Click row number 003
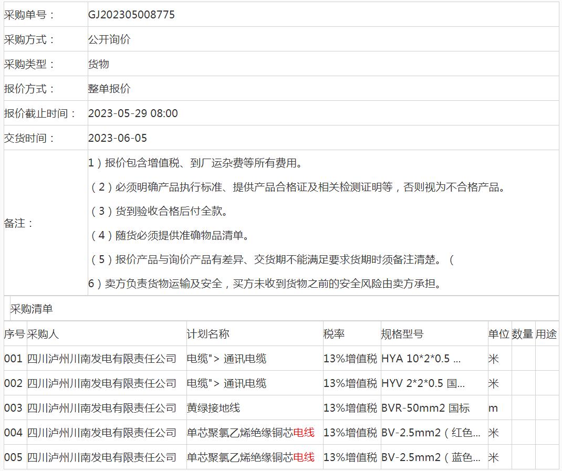 click(x=13, y=408)
